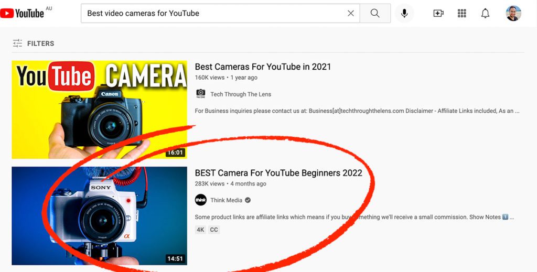Viewport: 537px width, 272px height.
Task: Open the FILTERS options
Action: 34,43
